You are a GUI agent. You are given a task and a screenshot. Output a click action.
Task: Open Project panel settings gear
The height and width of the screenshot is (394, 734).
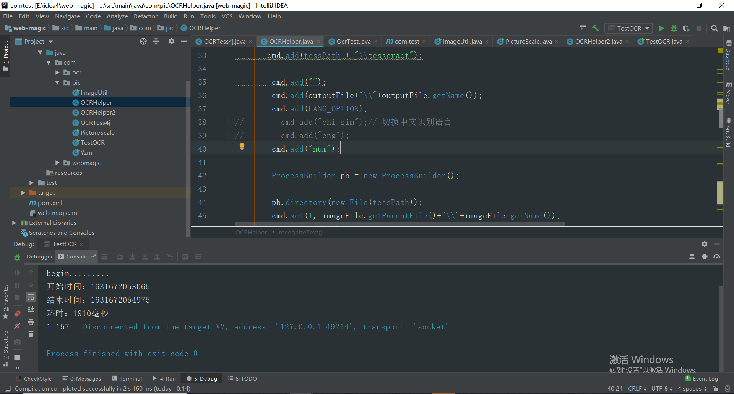(x=172, y=41)
